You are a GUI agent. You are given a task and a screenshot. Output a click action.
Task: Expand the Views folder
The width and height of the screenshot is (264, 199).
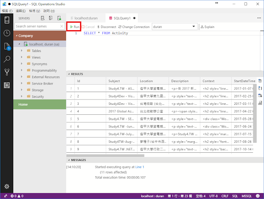[21, 57]
